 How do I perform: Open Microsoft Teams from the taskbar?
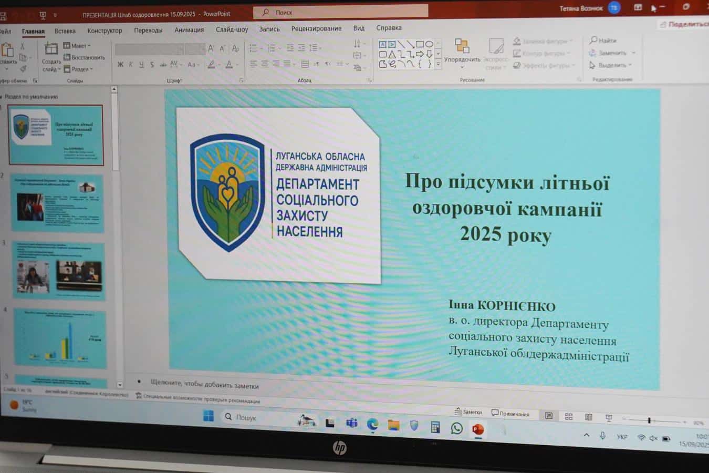coord(351,423)
